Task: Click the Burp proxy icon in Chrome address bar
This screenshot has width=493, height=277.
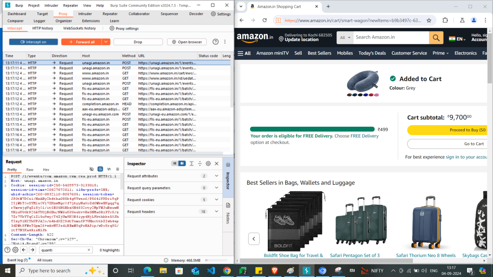Action: click(x=278, y=20)
